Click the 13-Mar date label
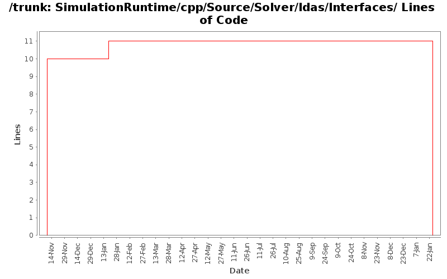 click(x=156, y=253)
